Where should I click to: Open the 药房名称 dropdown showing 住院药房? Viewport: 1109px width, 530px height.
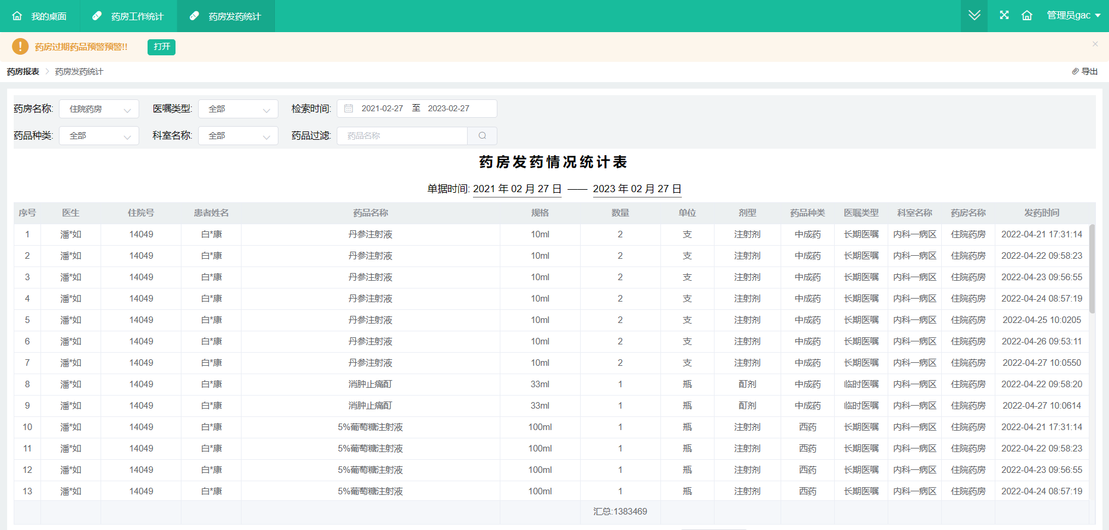point(99,109)
